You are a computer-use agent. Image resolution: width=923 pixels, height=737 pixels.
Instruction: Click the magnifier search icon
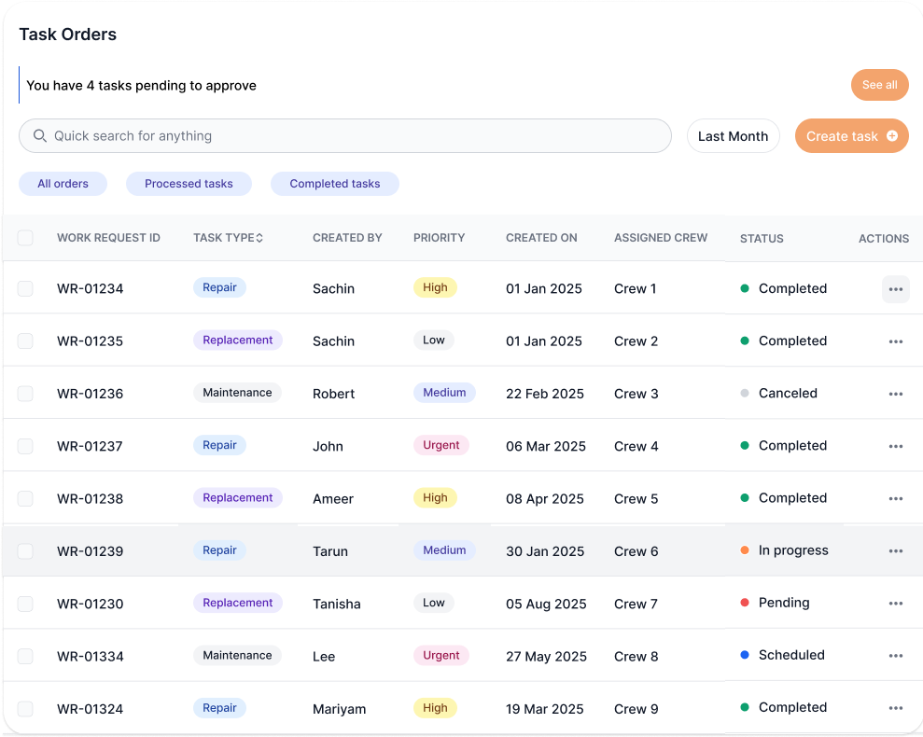tap(39, 136)
